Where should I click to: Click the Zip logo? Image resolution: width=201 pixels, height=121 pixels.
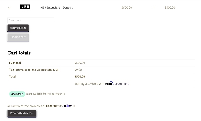(x=68, y=106)
